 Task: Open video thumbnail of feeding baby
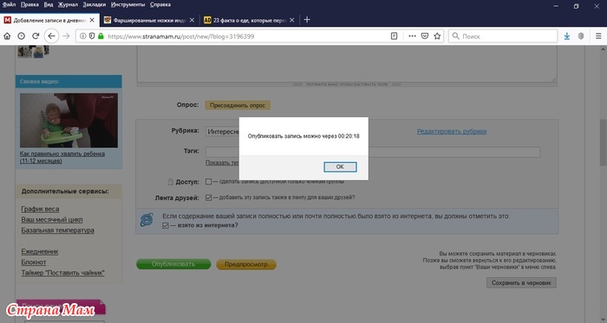point(69,120)
